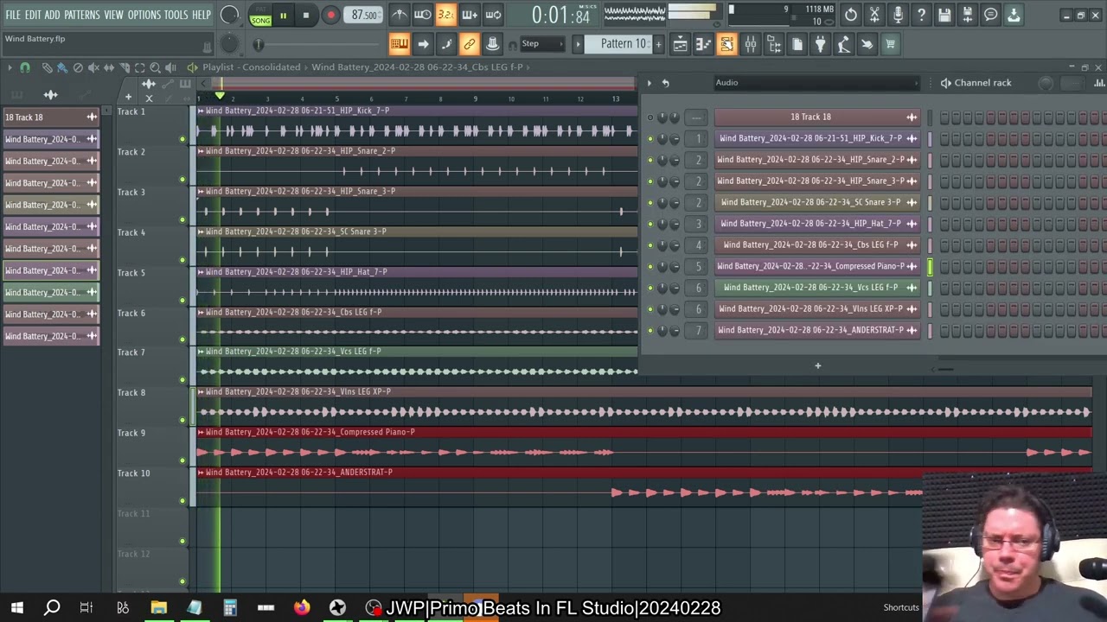Toggle the playlist snap magnet icon

[25, 67]
